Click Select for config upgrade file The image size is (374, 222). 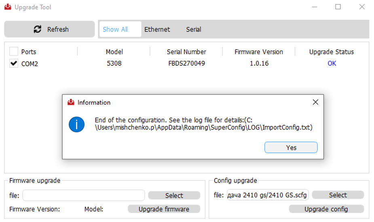(338, 195)
